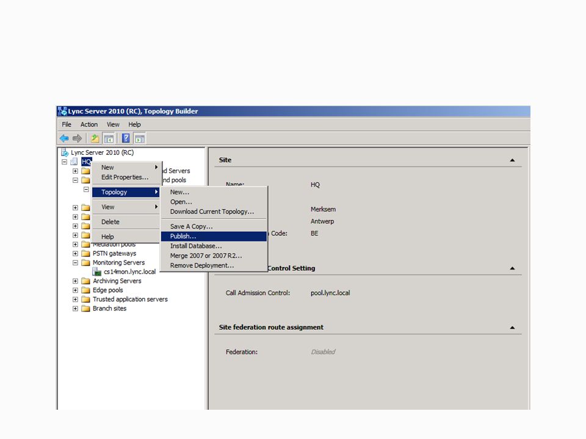Choose Remove Deployment... in the submenu

tap(214, 265)
